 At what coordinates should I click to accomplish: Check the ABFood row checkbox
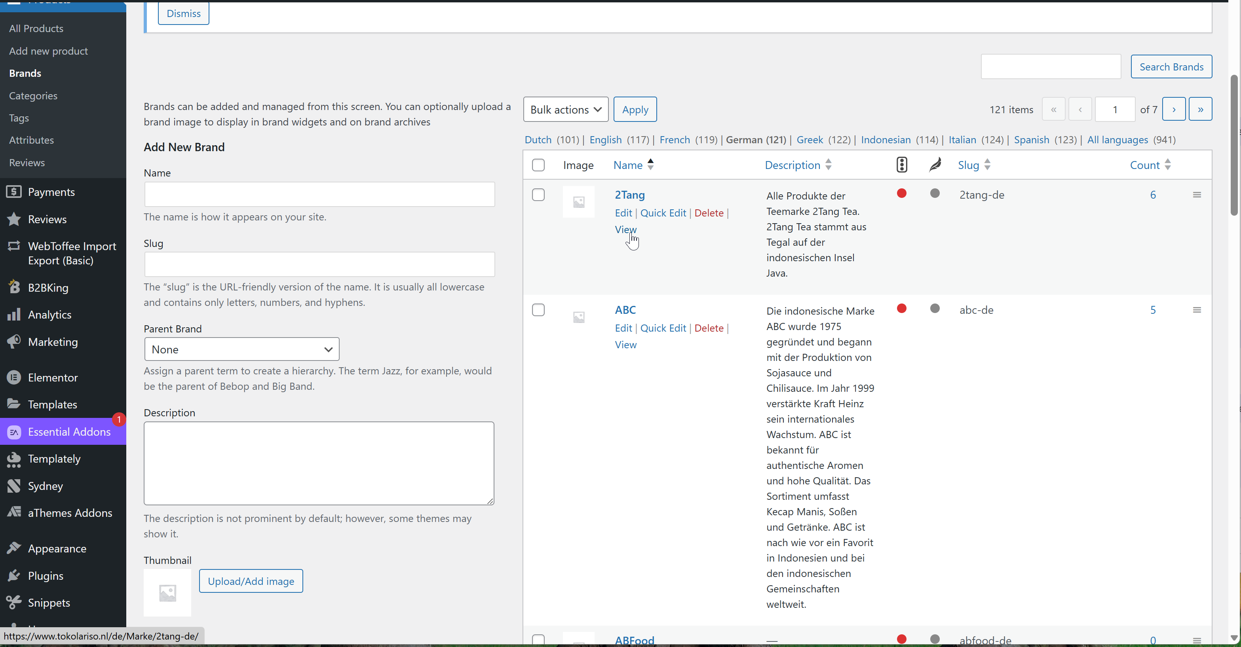[x=538, y=640]
